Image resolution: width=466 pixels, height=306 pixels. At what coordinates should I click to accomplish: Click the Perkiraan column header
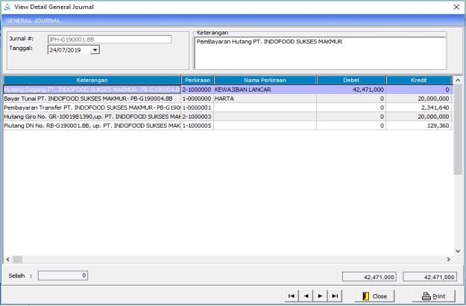click(197, 79)
